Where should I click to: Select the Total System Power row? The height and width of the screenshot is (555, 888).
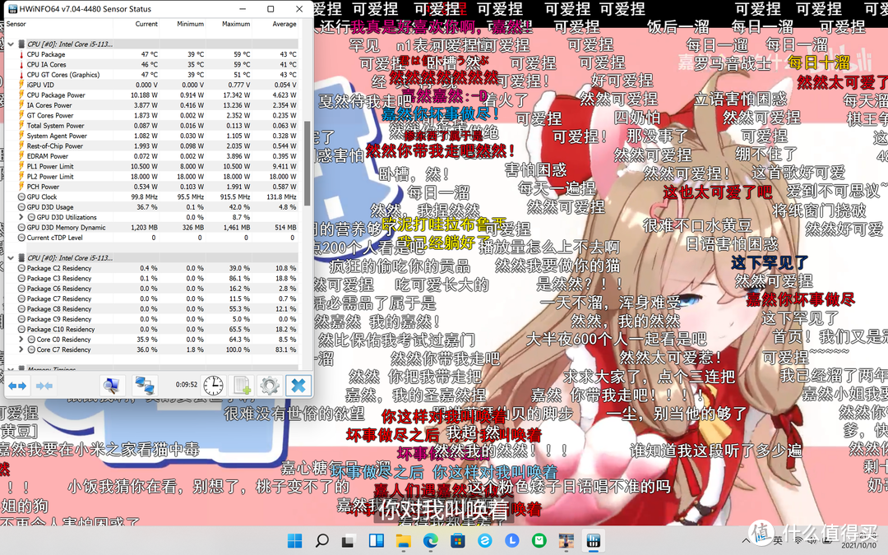[152, 126]
